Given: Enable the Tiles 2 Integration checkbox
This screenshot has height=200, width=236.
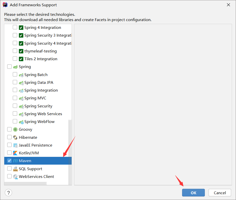Looking at the screenshot, I should pos(15,59).
